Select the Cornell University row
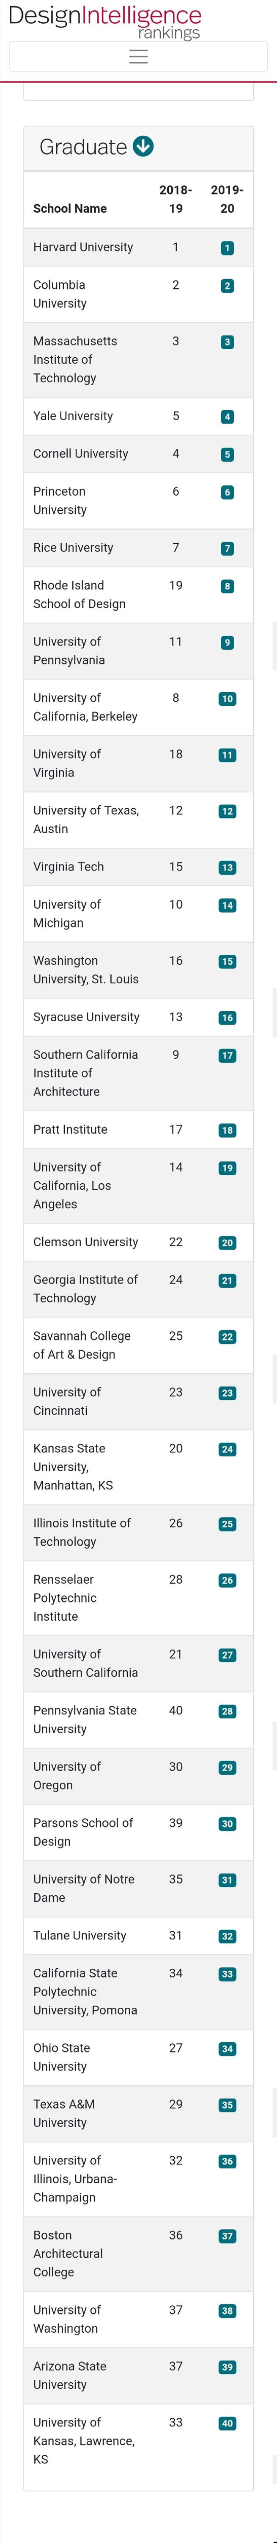The width and height of the screenshot is (277, 2543). pyautogui.click(x=138, y=454)
